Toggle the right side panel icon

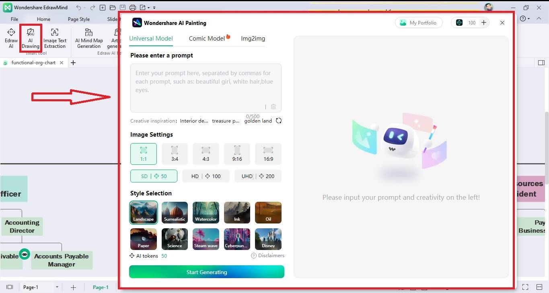point(541,63)
